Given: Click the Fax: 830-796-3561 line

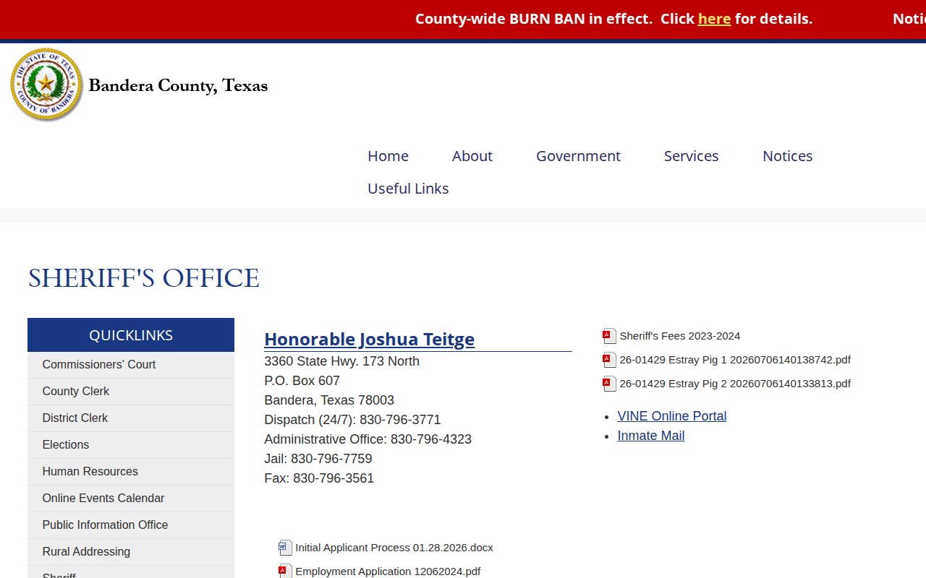Looking at the screenshot, I should (x=319, y=478).
